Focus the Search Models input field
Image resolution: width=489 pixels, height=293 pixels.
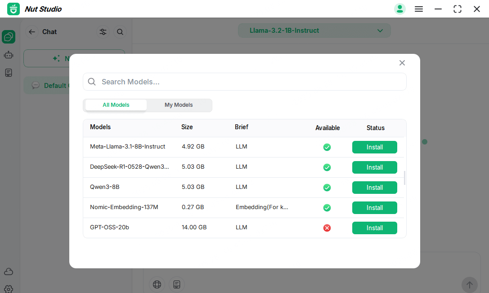click(245, 82)
